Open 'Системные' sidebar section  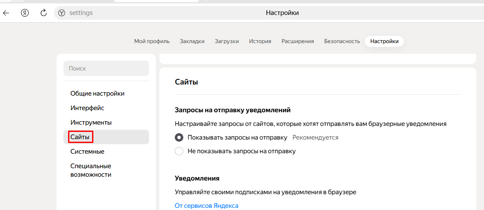tap(87, 152)
